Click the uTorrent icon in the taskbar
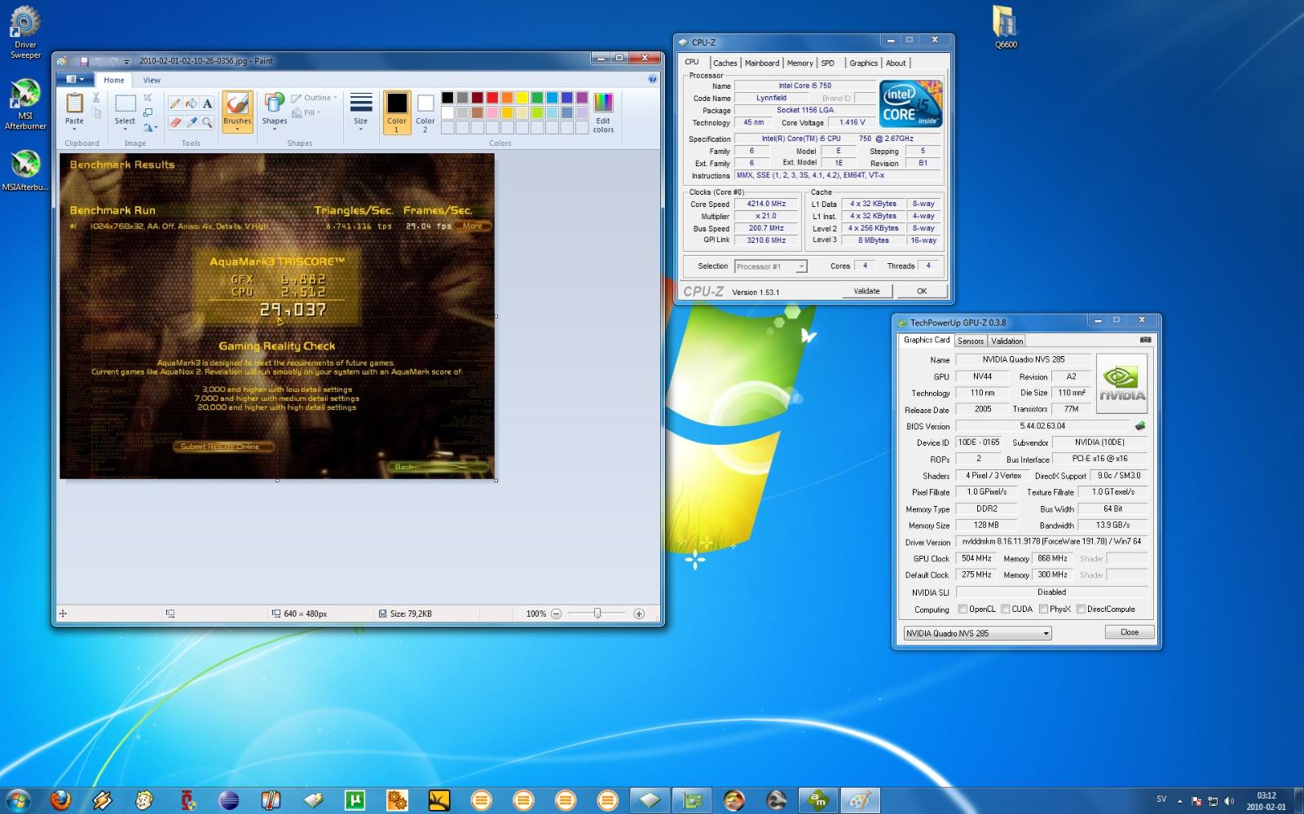 pos(355,800)
